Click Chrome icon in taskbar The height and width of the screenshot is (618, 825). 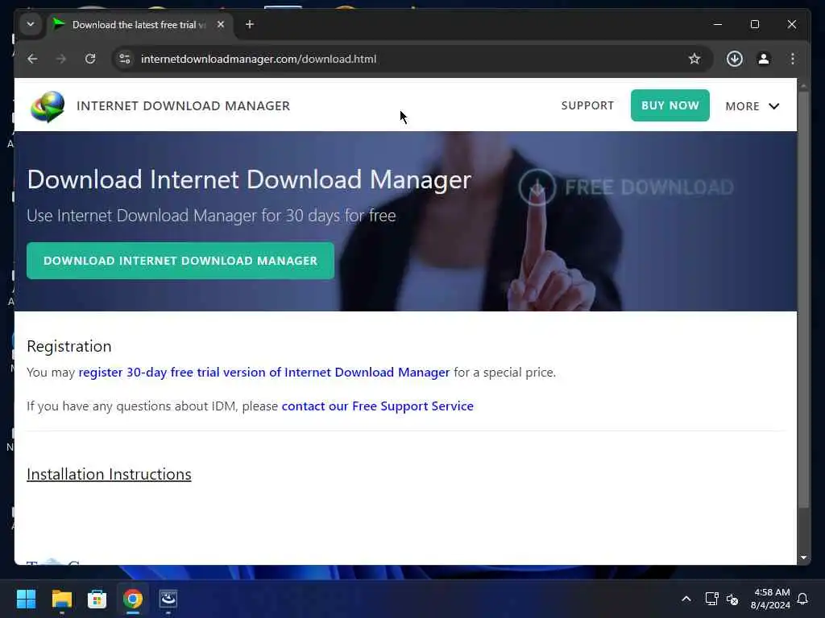(x=133, y=599)
